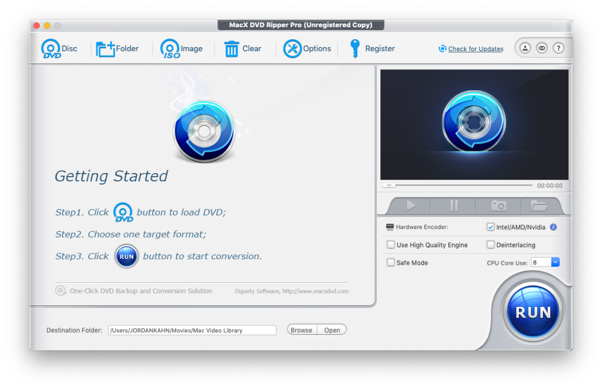Open the add Folder source icon
Viewport: 602px width, 389px height.
pyautogui.click(x=105, y=49)
